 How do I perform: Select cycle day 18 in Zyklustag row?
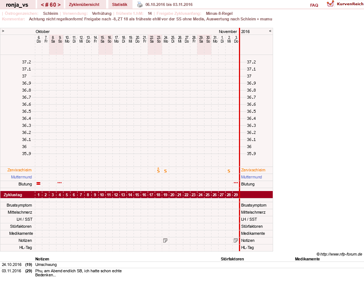point(158,195)
